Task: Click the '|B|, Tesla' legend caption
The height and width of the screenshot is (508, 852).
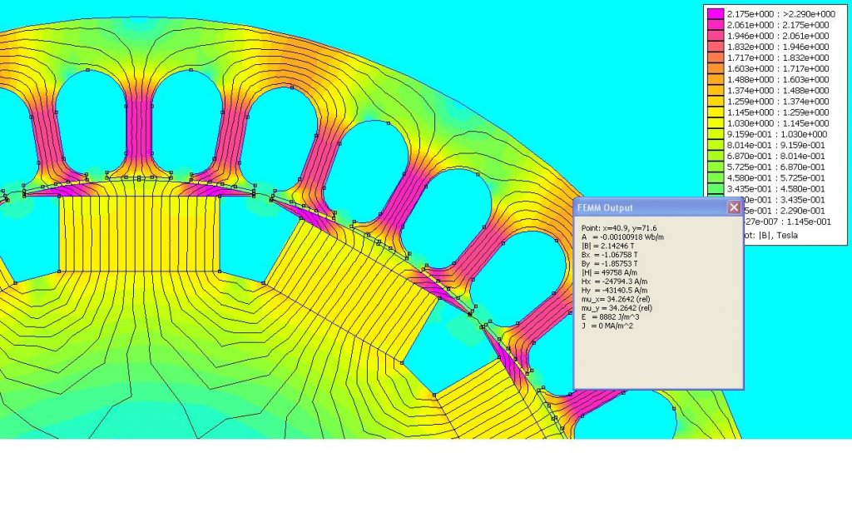Action: [778, 235]
